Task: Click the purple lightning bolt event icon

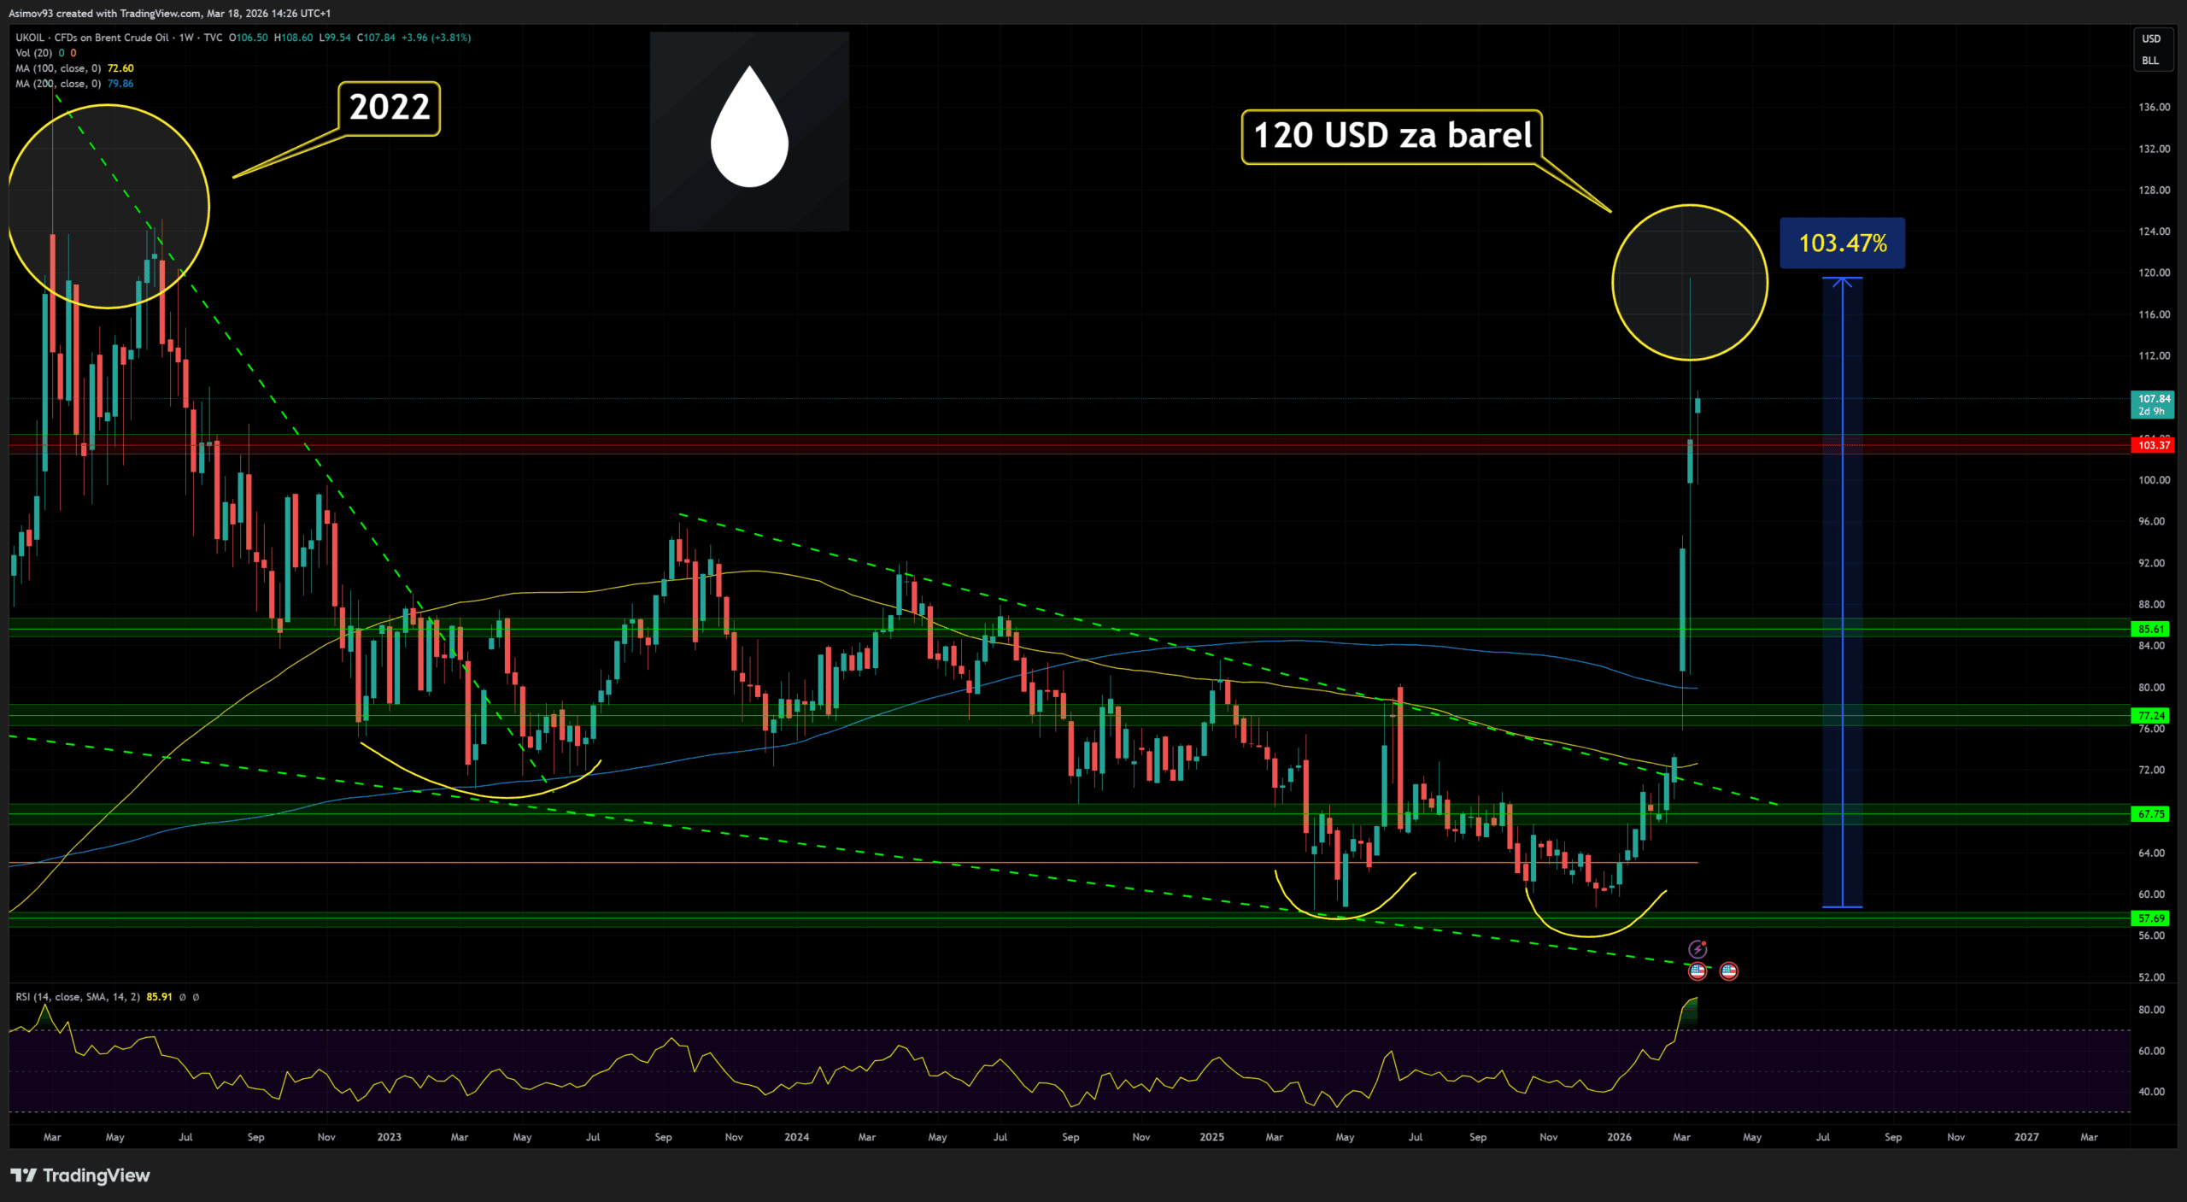Action: [1697, 949]
